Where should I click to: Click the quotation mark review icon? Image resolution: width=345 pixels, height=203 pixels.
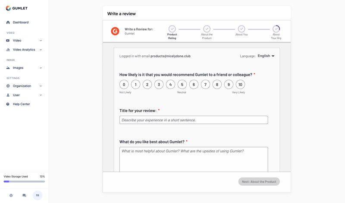(38, 195)
